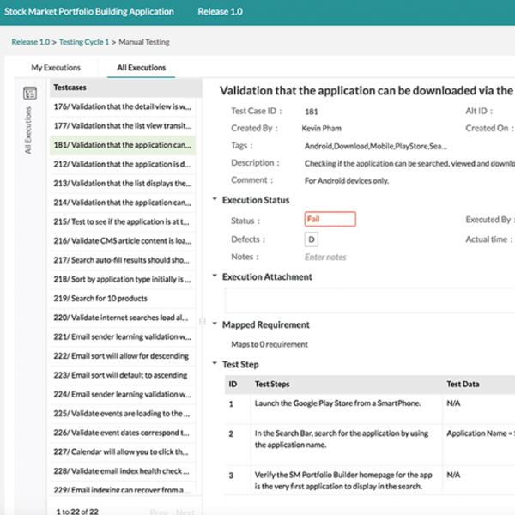
Task: Select testcase 181 Validation that the application can
Action: click(123, 145)
